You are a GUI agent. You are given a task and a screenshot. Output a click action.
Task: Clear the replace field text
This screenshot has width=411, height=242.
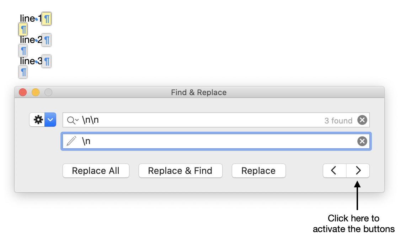click(362, 142)
